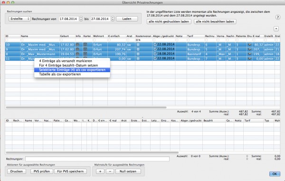Click printer icon in row ID 8
This screenshot has width=285, height=181.
[249, 54]
